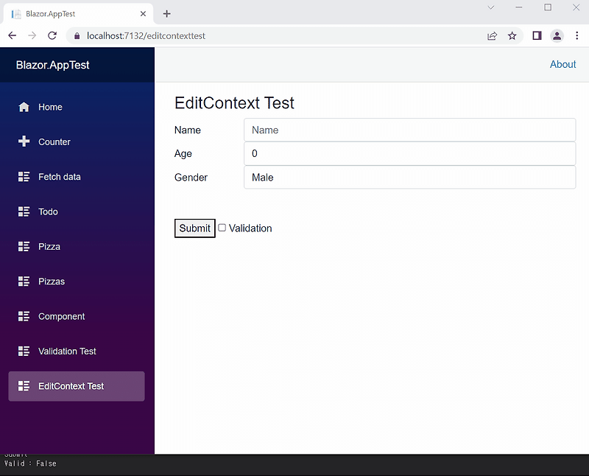
Task: Open Fetch data via its sidebar icon
Action: (25, 177)
